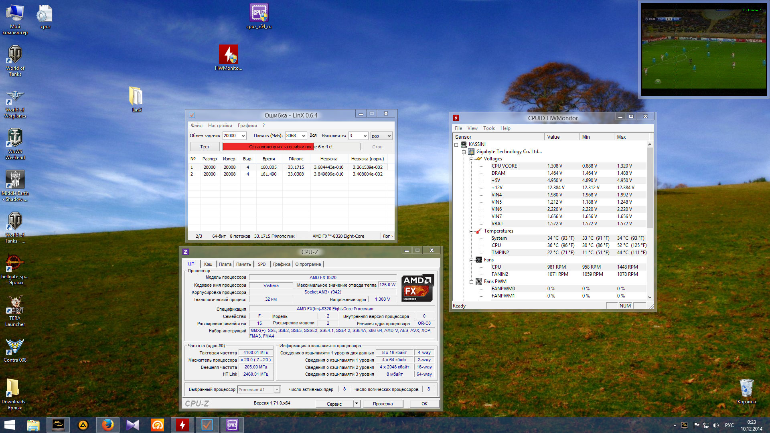The width and height of the screenshot is (770, 433).
Task: Collapse the Fans PWM tree node
Action: (472, 282)
